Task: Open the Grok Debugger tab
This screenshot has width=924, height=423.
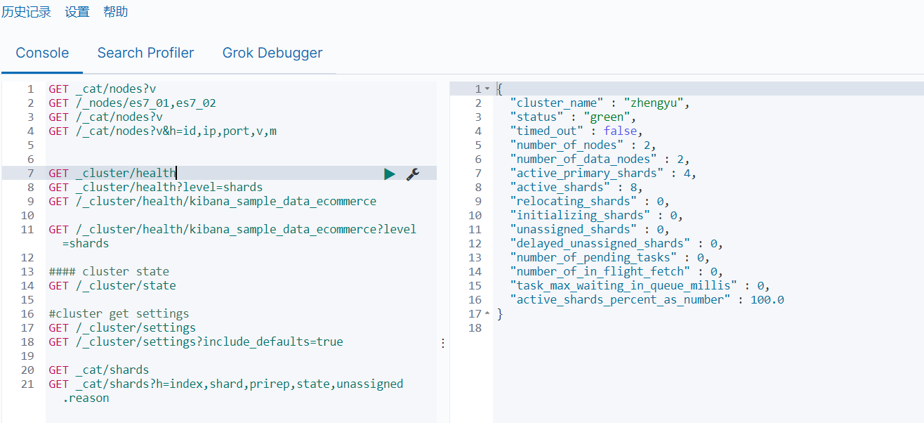Action: coord(272,53)
